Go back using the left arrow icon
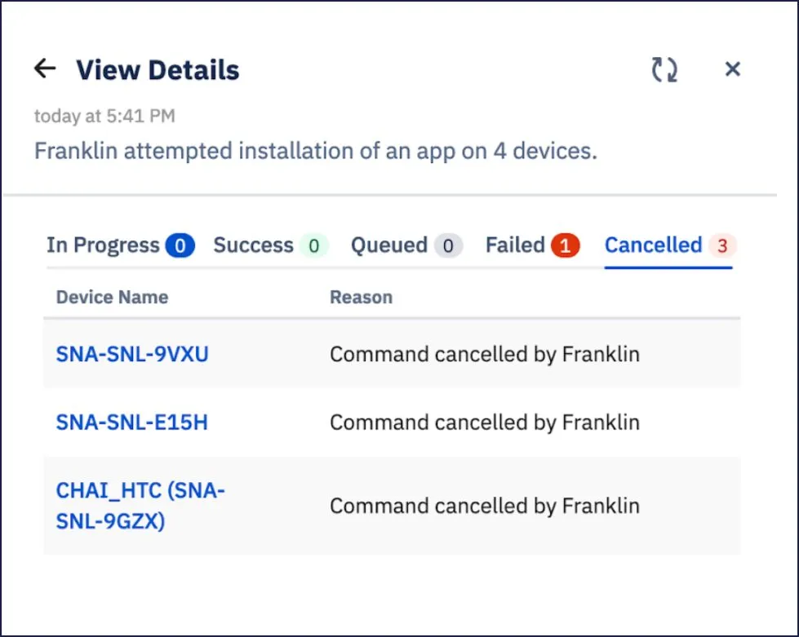 click(x=45, y=69)
